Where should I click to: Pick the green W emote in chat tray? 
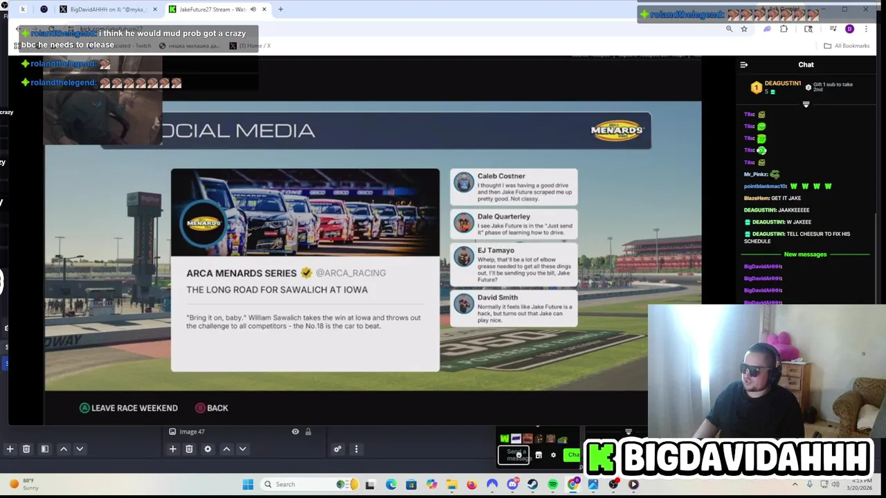click(505, 439)
